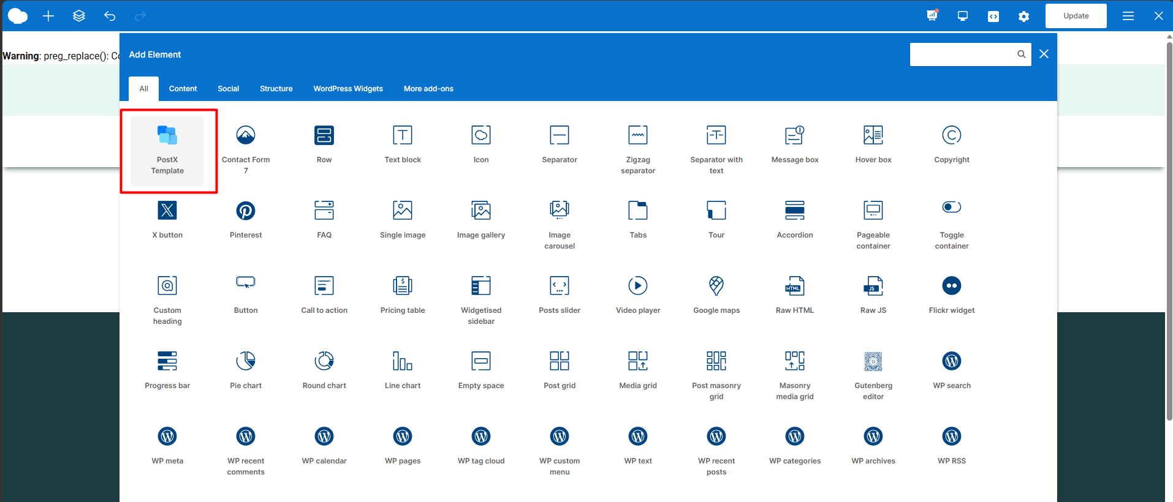This screenshot has height=502, width=1173.
Task: Add a Call to action element
Action: (x=324, y=296)
